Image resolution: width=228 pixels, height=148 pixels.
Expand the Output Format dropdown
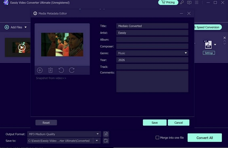(98, 134)
